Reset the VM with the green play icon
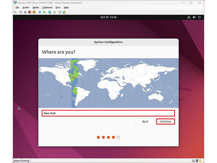The height and width of the screenshot is (163, 217). pos(44,12)
